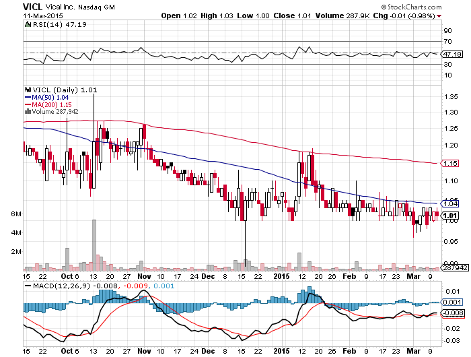The width and height of the screenshot is (471, 357).
Task: Click the Feb label on price chart axis
Action: click(x=349, y=276)
